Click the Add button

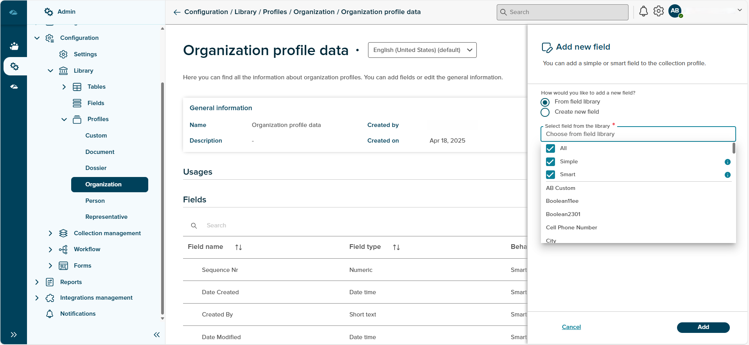pos(703,327)
